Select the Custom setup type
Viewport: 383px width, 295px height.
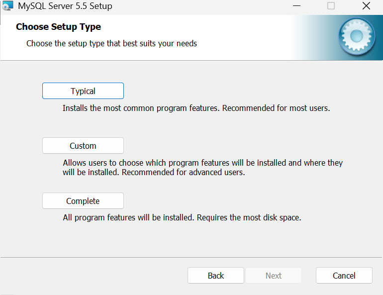click(83, 146)
